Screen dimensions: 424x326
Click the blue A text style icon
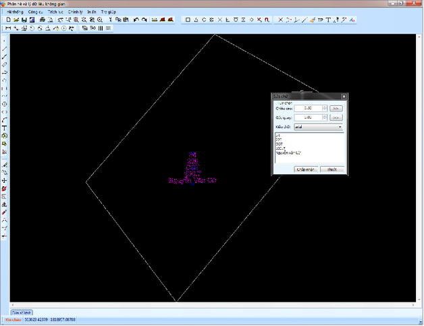pyautogui.click(x=352, y=20)
